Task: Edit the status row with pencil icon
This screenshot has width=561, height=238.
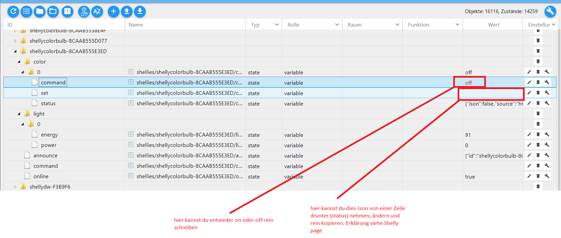Action: click(x=529, y=103)
